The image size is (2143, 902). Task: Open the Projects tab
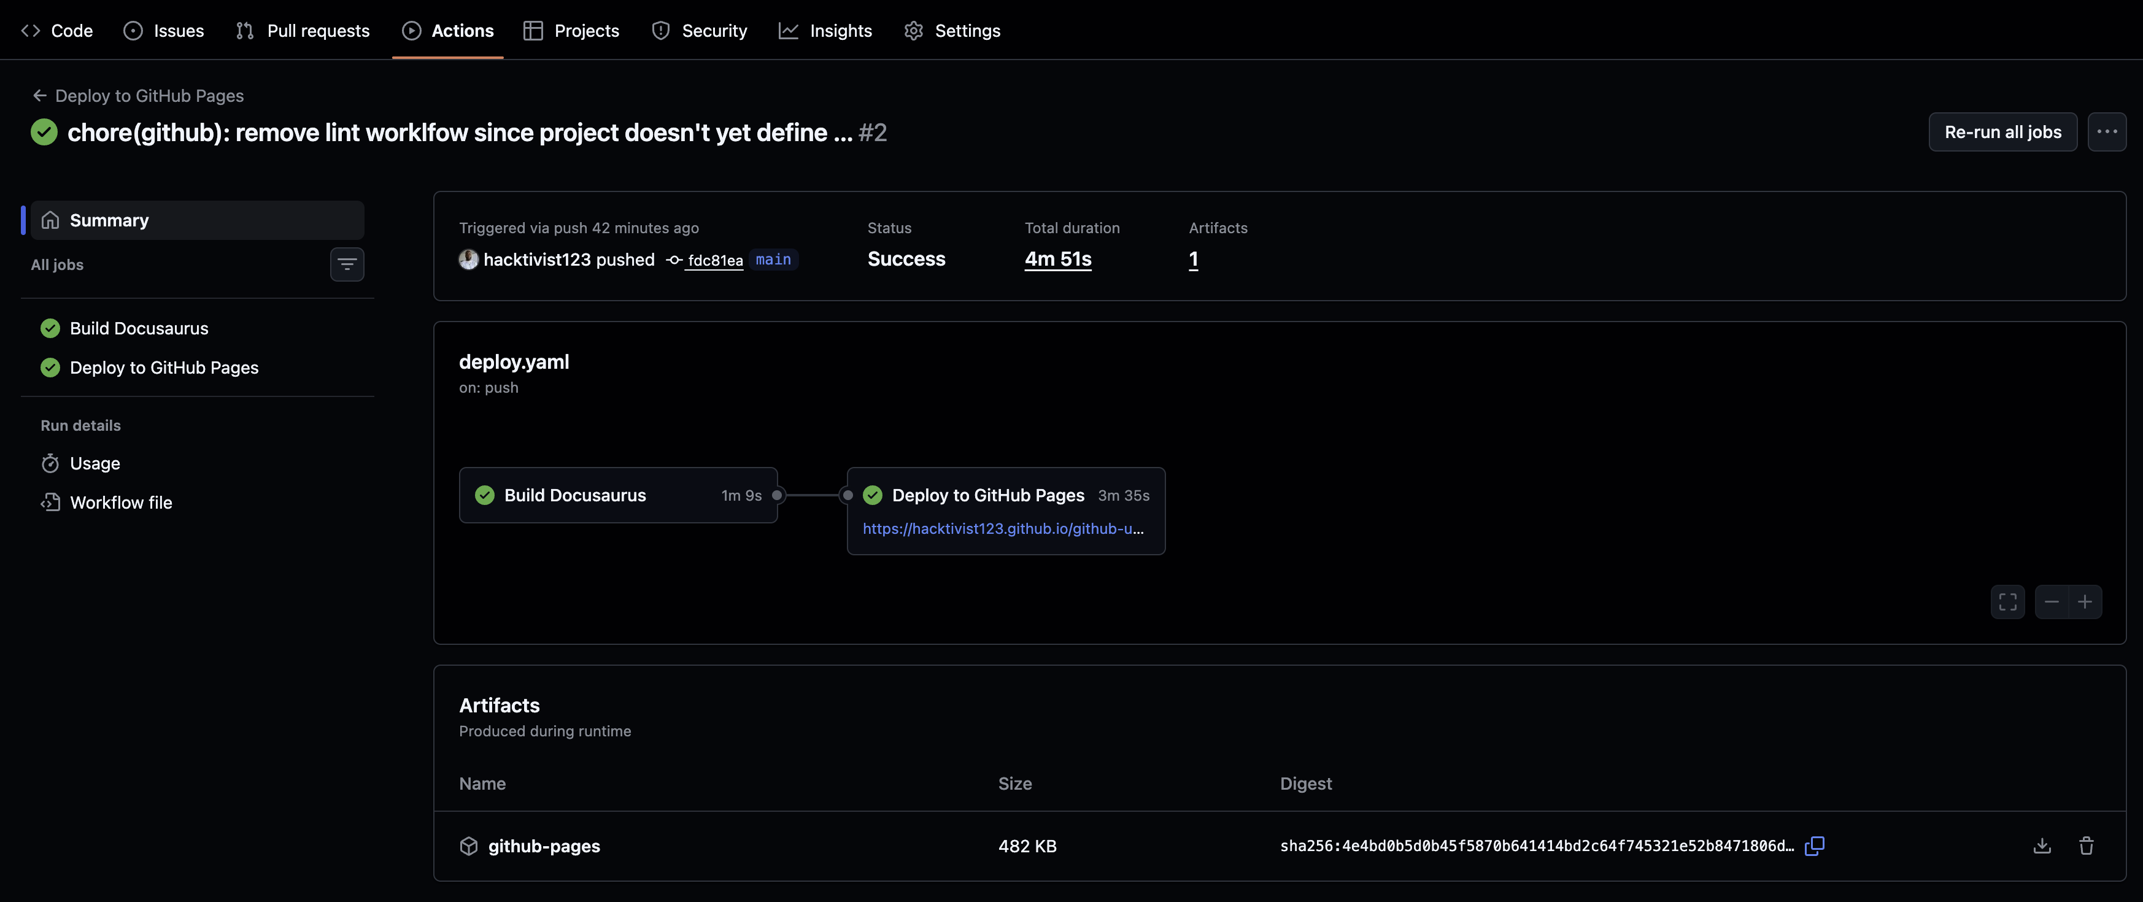click(x=571, y=31)
